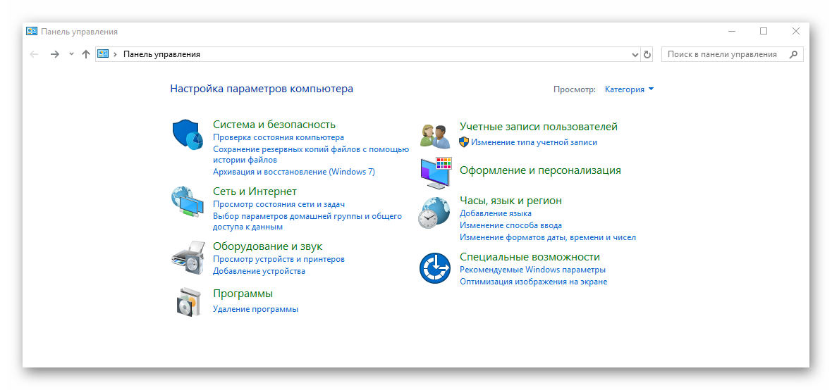Open the Ease of Access icon

point(434,268)
